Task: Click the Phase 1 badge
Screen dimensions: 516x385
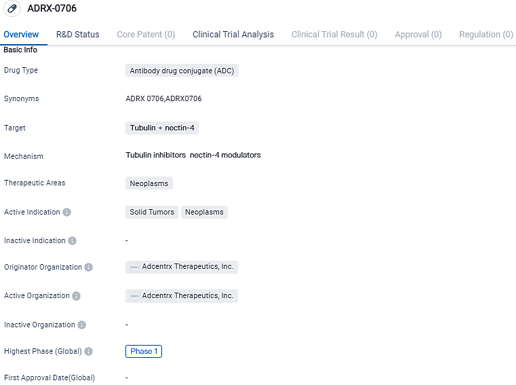Action: pyautogui.click(x=144, y=351)
